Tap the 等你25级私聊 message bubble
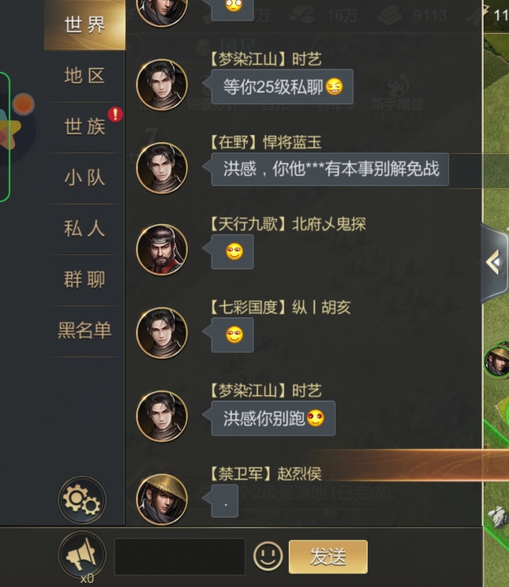Image resolution: width=509 pixels, height=587 pixels. pos(282,87)
